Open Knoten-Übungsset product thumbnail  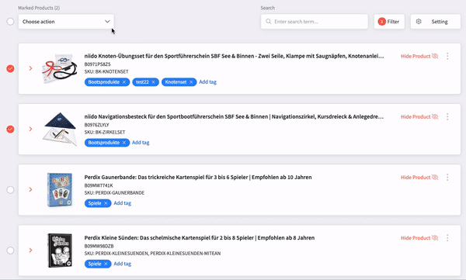60,68
